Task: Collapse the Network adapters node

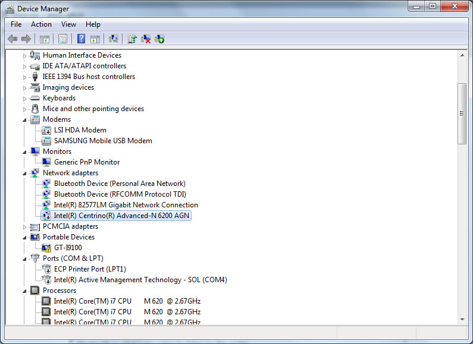Action: (24, 173)
